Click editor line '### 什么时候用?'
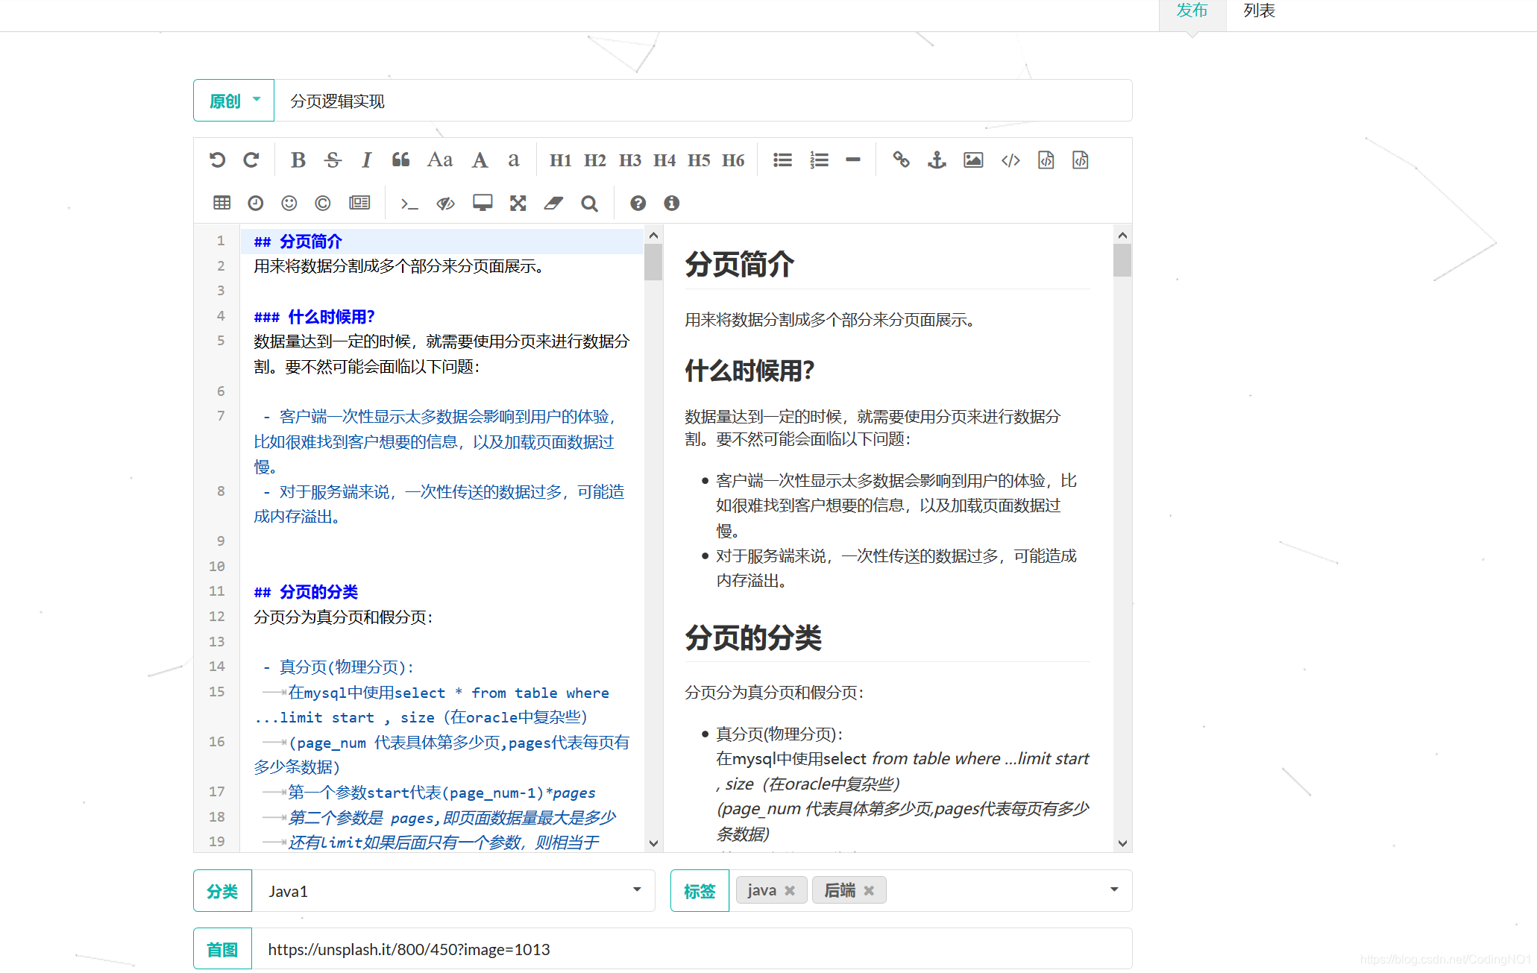Viewport: 1537px width, 973px height. 314,317
